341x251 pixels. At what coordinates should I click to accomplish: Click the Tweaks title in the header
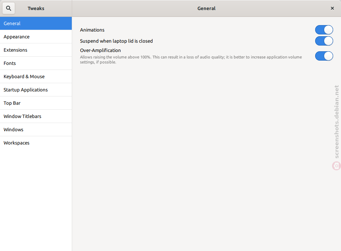pos(36,8)
